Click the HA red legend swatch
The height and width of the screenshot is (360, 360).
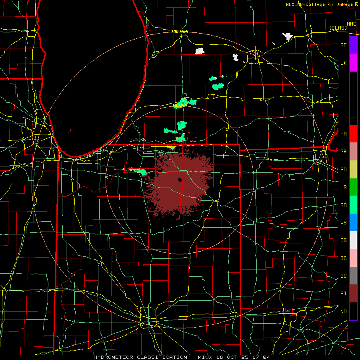[x=353, y=134]
